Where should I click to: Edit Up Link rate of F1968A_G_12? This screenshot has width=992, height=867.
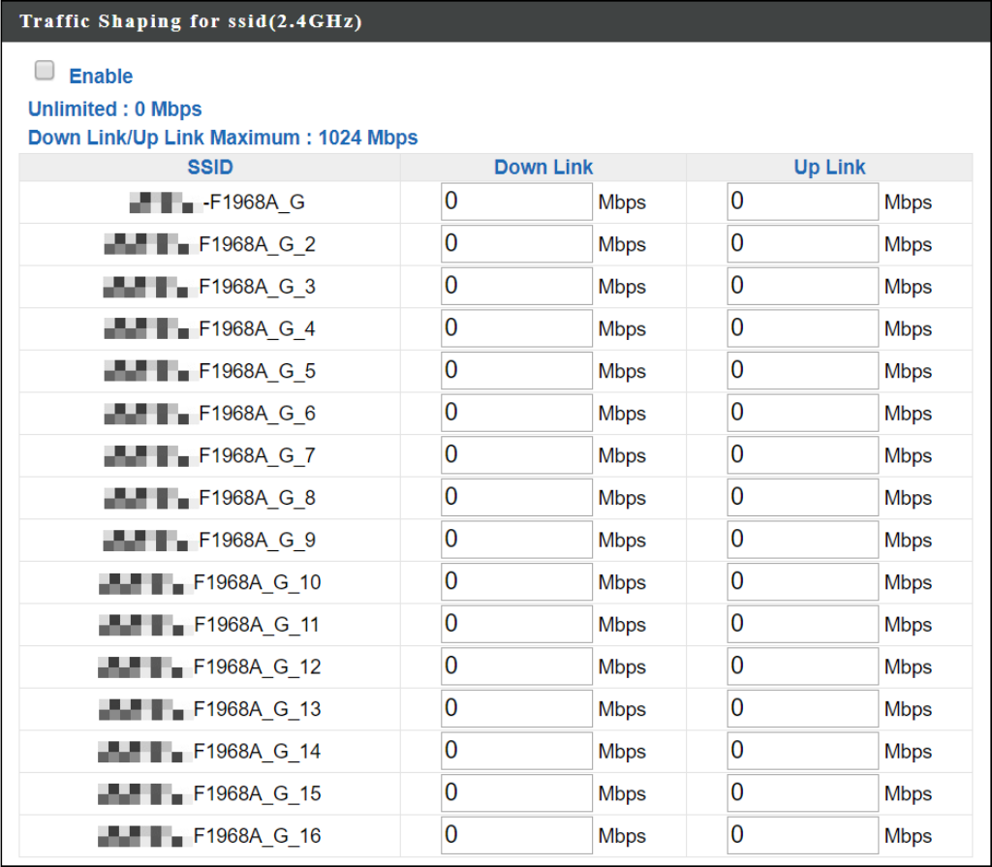click(802, 666)
